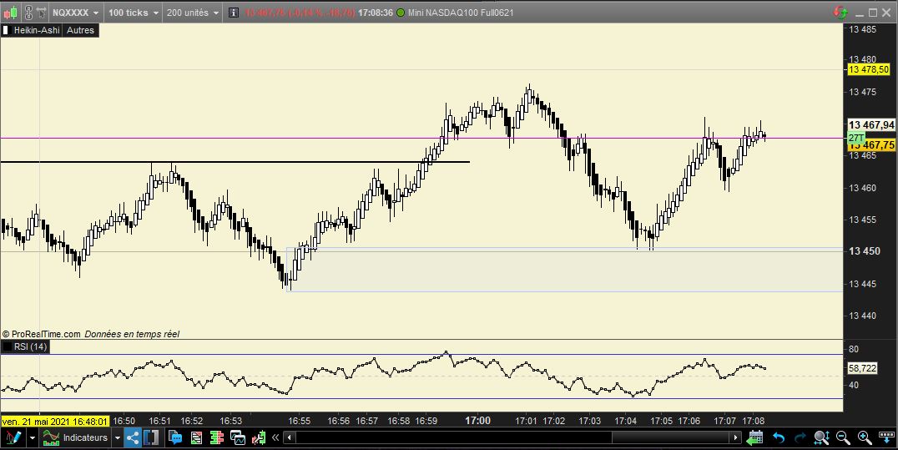Select the Autres label
This screenshot has height=450, width=898.
80,30
